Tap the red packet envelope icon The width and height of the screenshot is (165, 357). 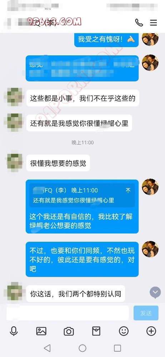pos(96,331)
